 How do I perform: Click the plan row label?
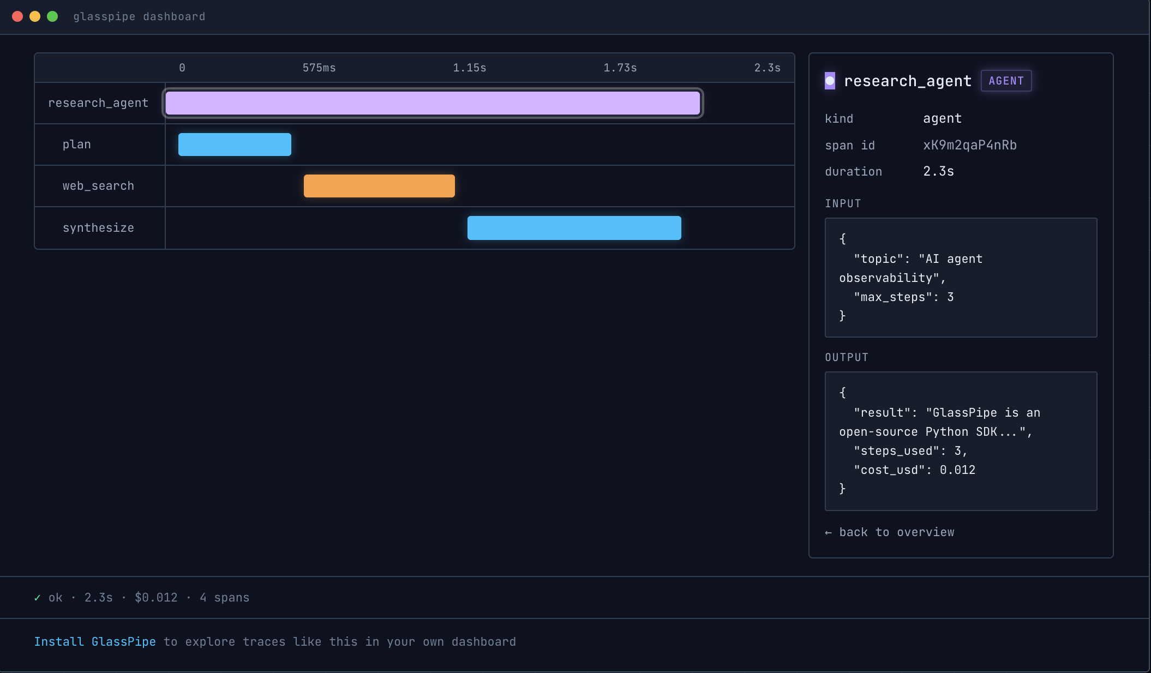coord(77,145)
